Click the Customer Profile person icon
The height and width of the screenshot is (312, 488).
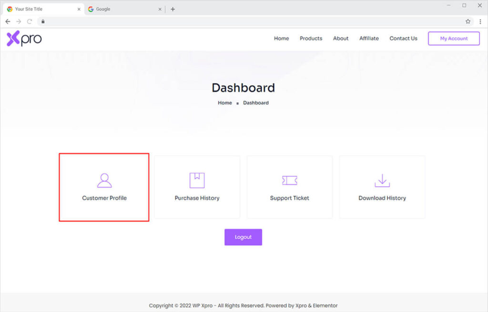[x=104, y=181]
